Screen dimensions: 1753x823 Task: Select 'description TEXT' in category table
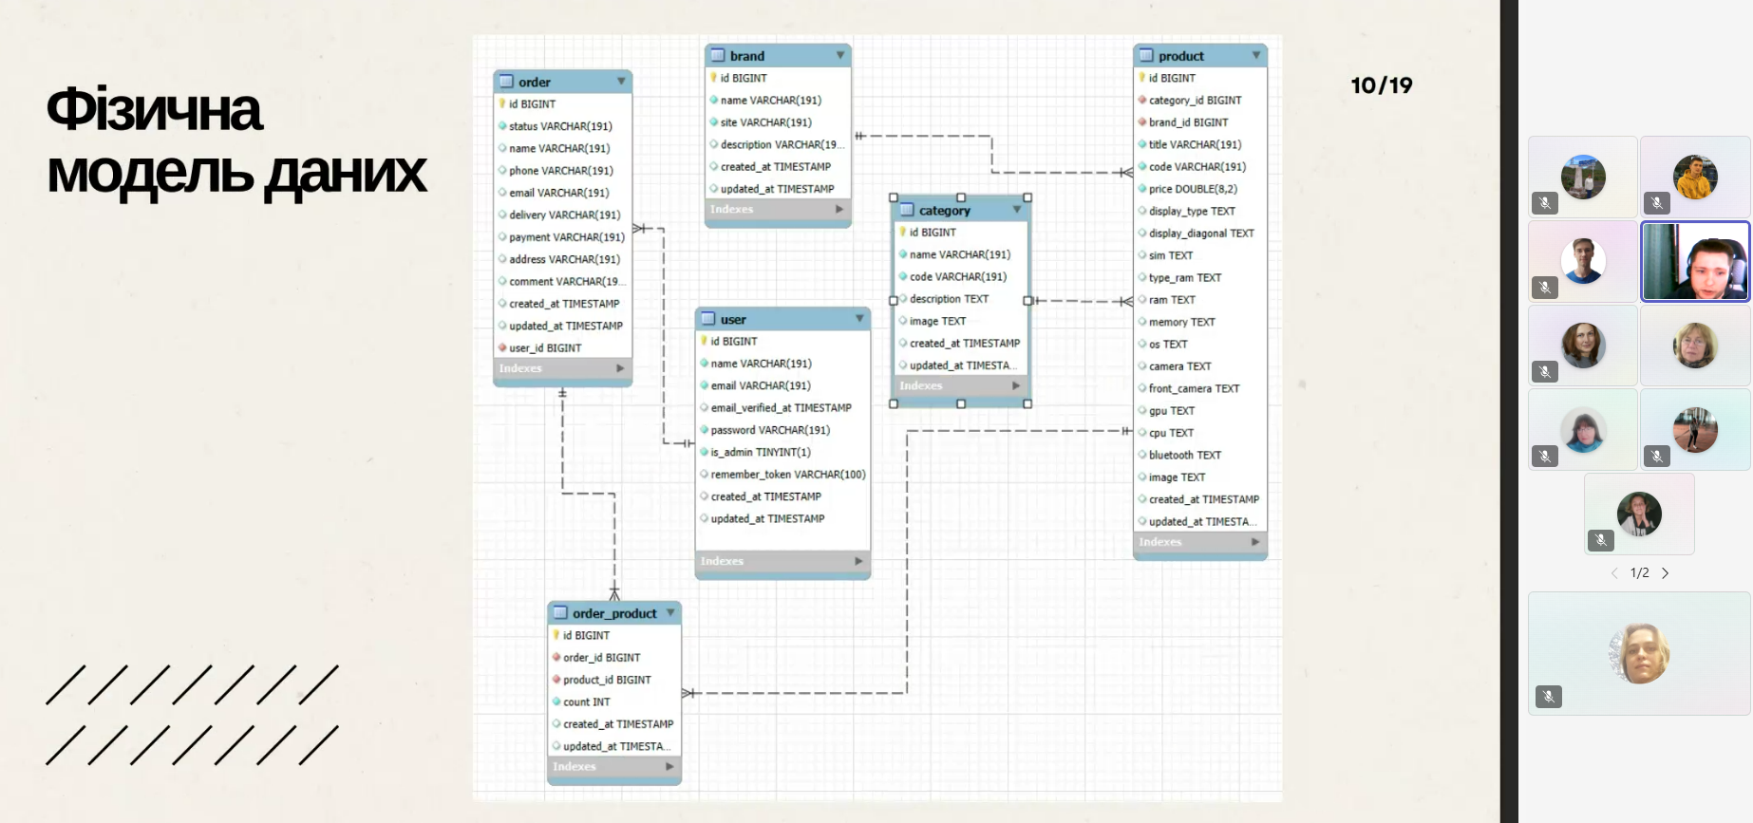[949, 299]
